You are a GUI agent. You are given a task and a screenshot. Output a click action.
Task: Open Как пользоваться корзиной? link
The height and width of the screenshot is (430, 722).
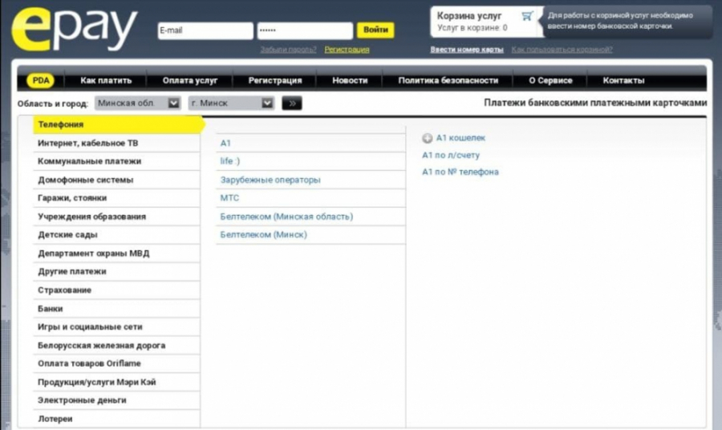[562, 49]
